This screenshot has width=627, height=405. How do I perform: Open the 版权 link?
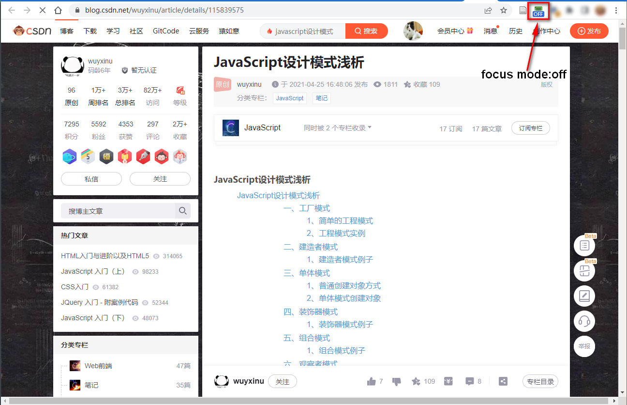[547, 84]
